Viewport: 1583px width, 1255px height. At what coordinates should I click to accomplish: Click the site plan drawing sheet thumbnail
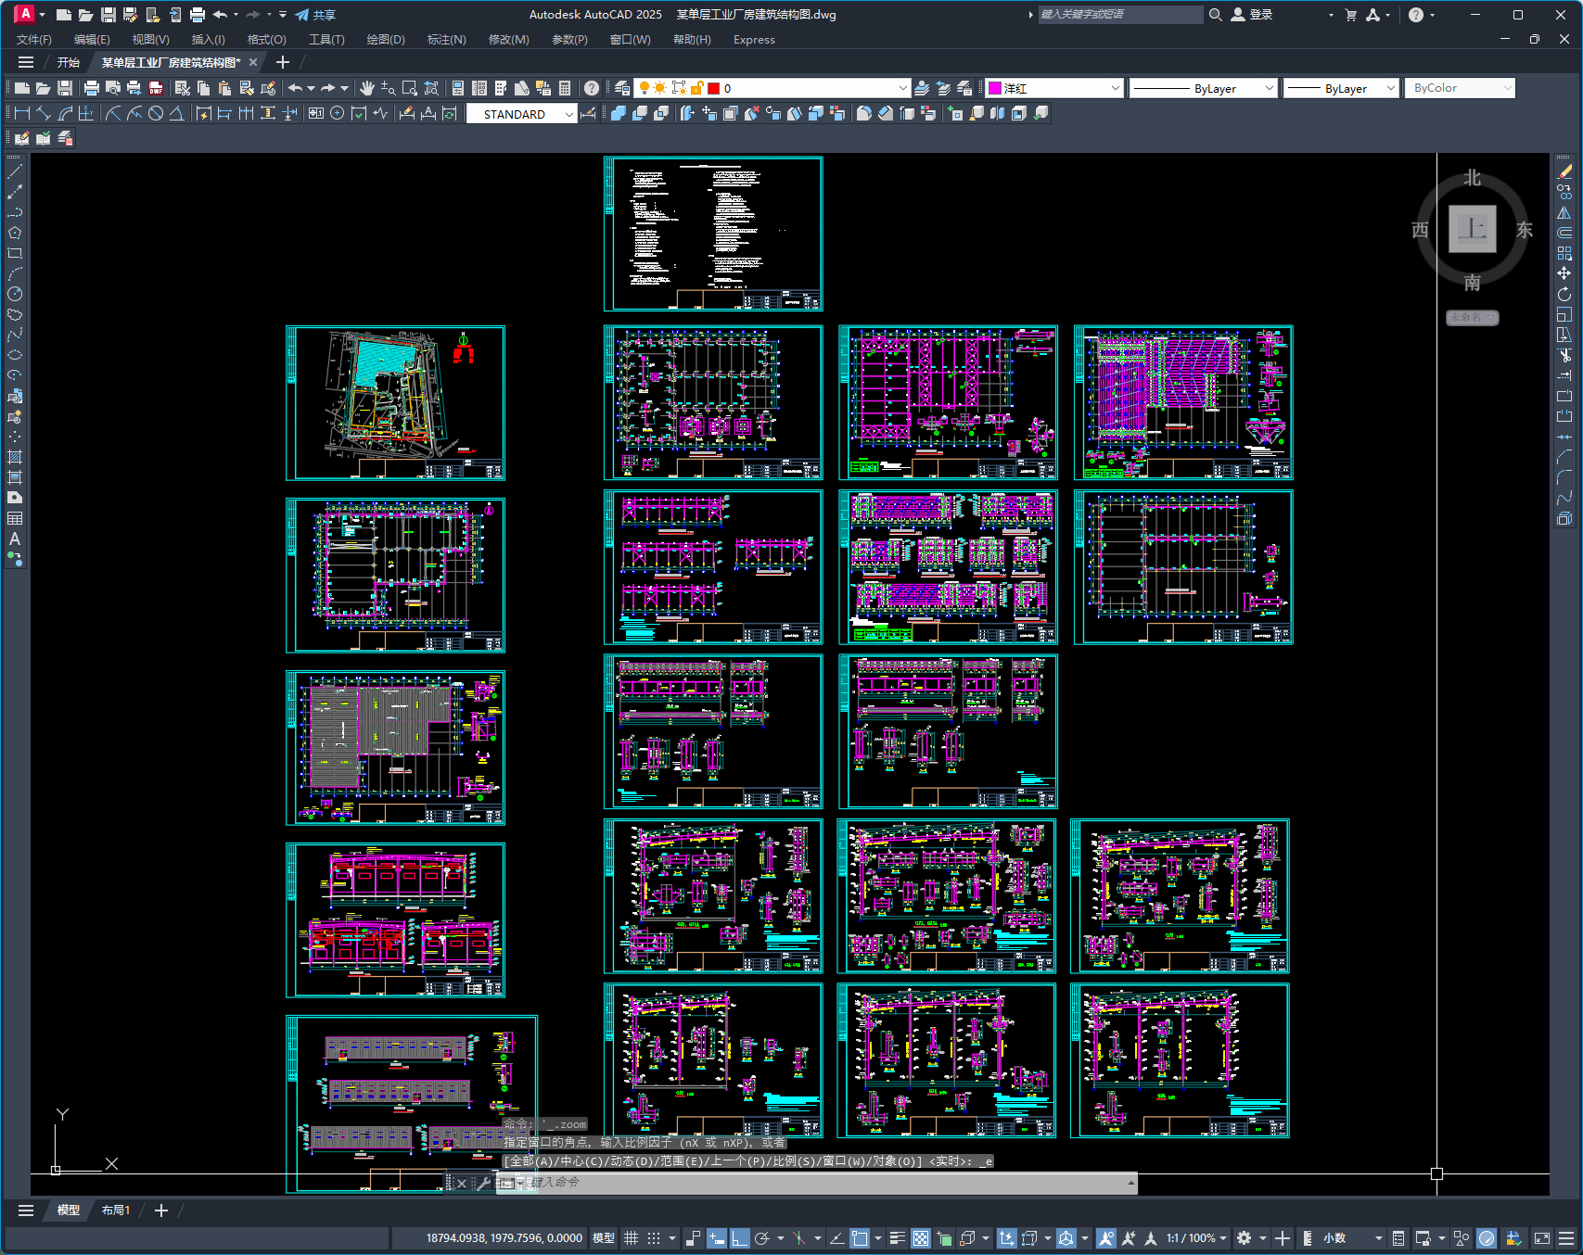[x=396, y=403]
